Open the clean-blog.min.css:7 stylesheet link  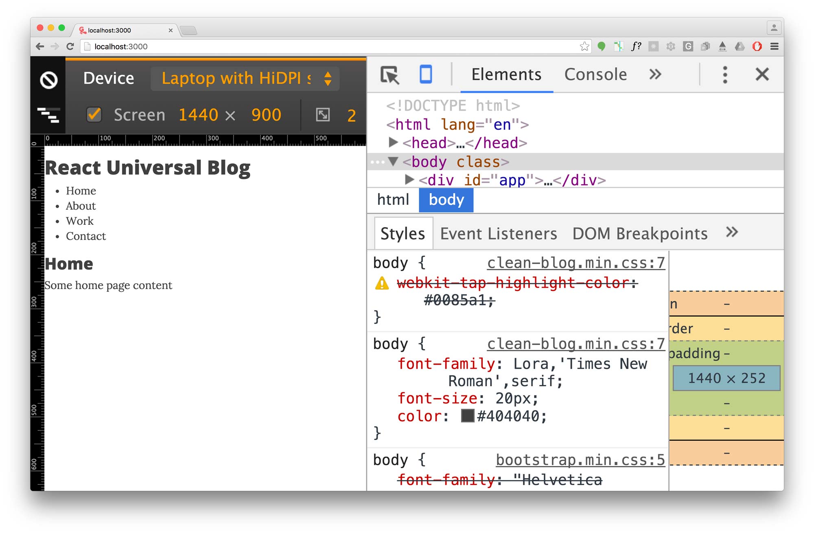[x=575, y=263]
